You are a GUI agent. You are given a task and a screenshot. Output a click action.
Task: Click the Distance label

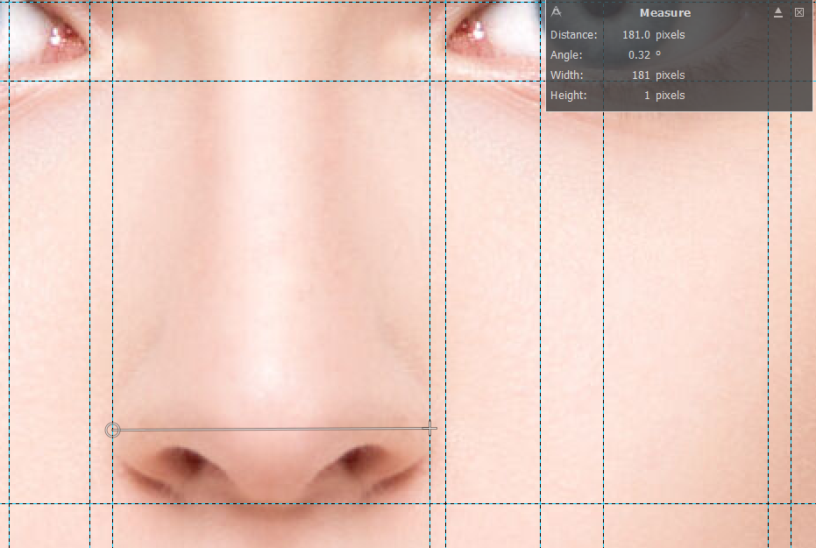coord(573,35)
